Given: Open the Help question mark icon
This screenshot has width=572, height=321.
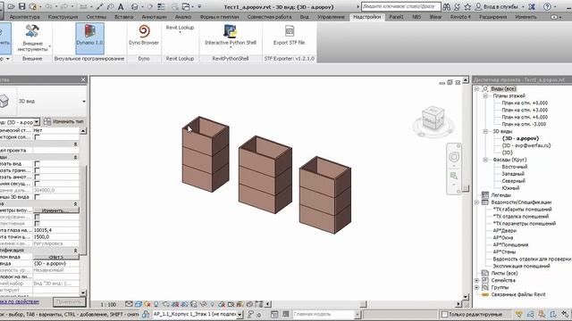Looking at the screenshot, I should tap(547, 6).
